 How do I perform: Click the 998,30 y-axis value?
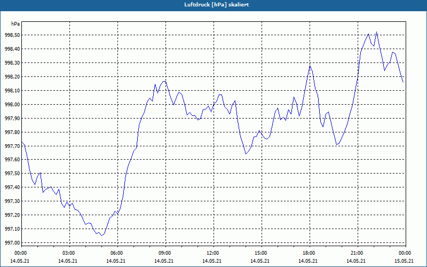click(13, 63)
